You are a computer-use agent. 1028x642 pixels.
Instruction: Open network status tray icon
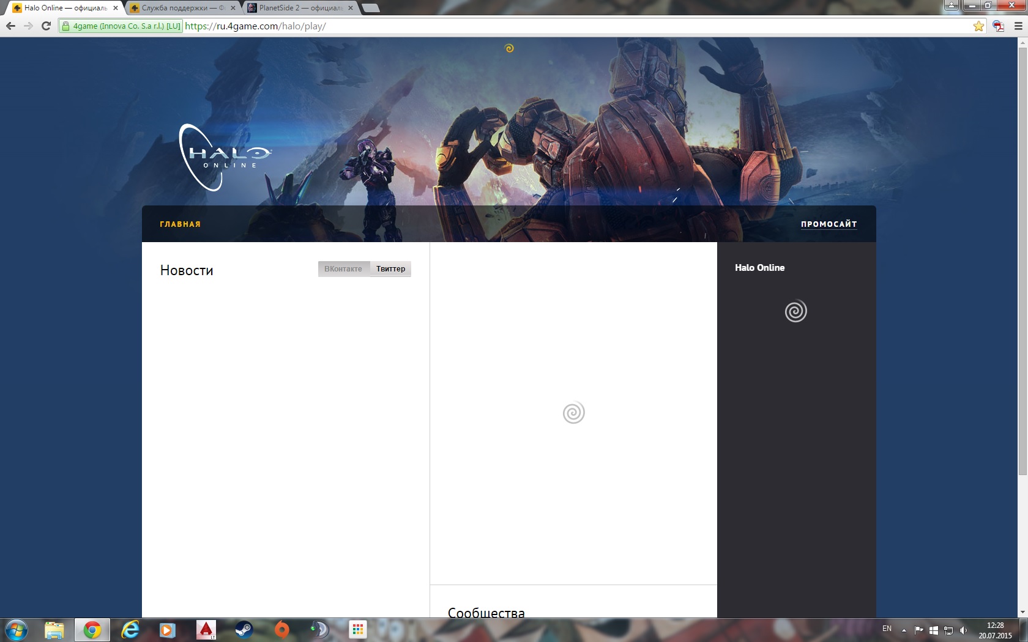pyautogui.click(x=948, y=630)
